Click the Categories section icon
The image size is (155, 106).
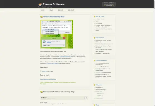click(x=94, y=85)
